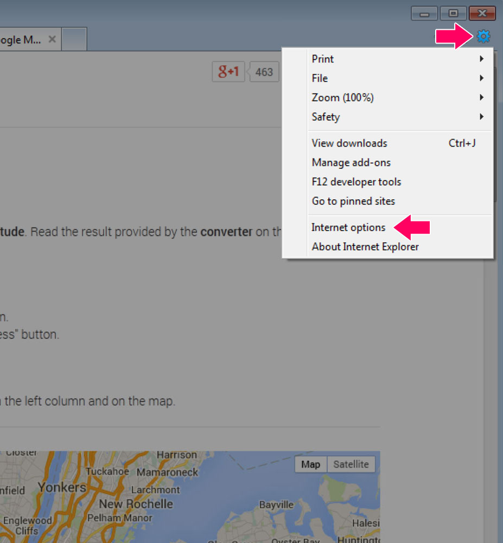The image size is (503, 543).
Task: Click Mamaroneck label on the map
Action: point(168,472)
